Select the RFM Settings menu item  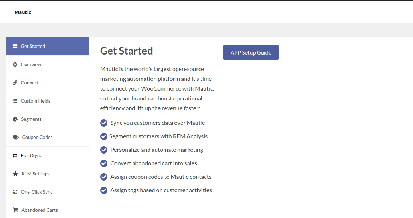(x=47, y=174)
